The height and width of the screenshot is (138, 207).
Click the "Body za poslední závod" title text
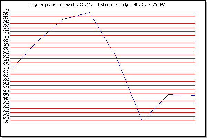(x=51, y=4)
